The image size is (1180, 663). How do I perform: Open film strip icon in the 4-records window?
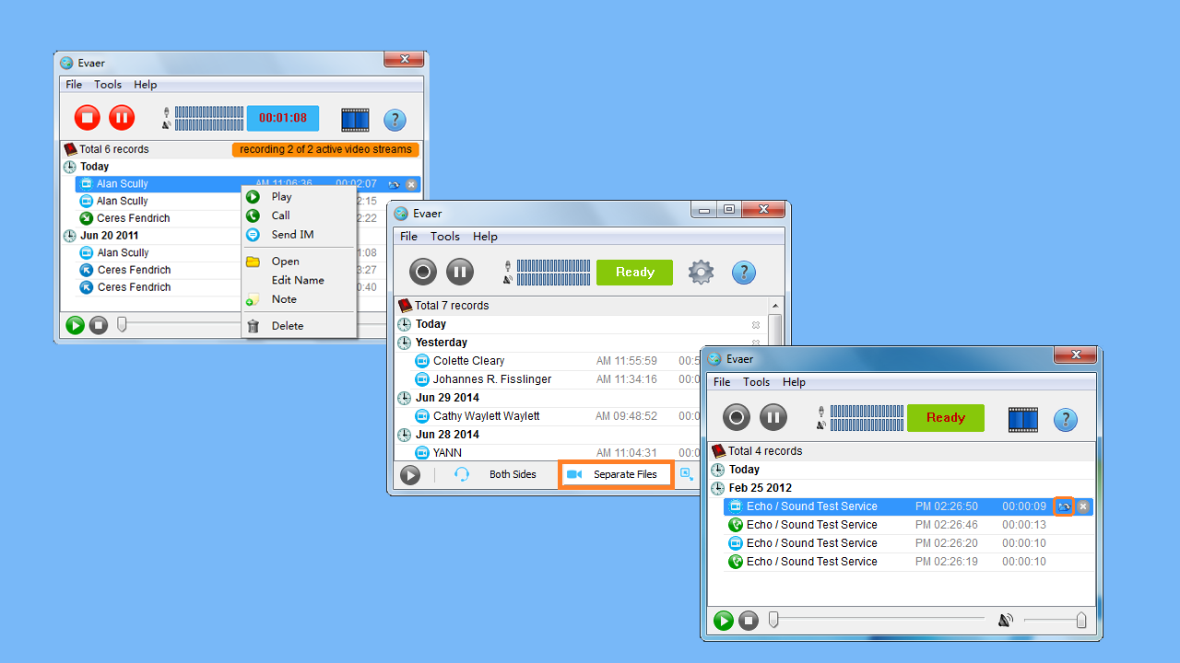pyautogui.click(x=1022, y=420)
